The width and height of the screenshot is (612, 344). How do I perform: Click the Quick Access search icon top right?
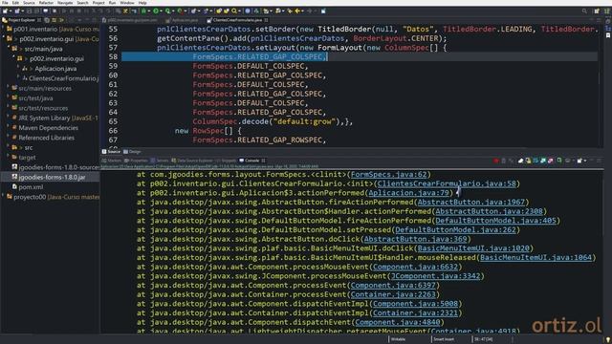pyautogui.click(x=584, y=11)
